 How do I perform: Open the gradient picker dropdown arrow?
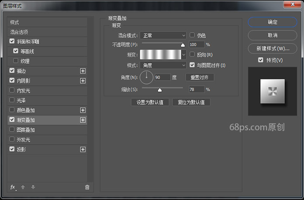[184, 55]
